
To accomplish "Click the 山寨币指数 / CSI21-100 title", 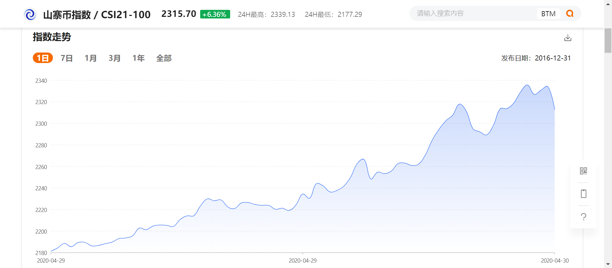I will tap(97, 15).
